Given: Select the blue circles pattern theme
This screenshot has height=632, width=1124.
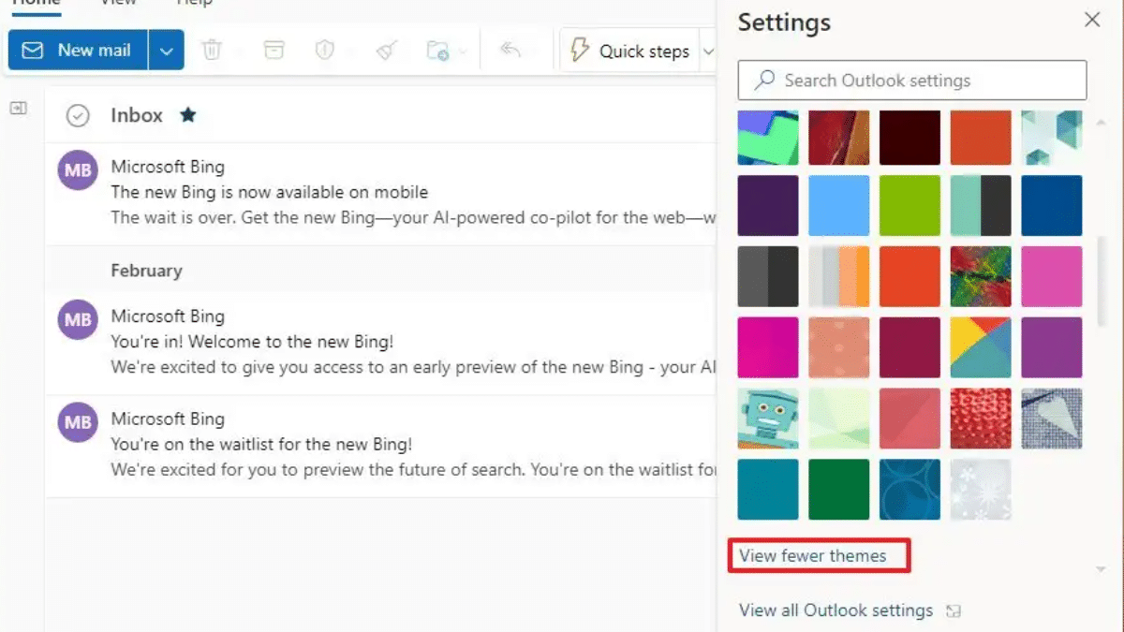Looking at the screenshot, I should (910, 489).
